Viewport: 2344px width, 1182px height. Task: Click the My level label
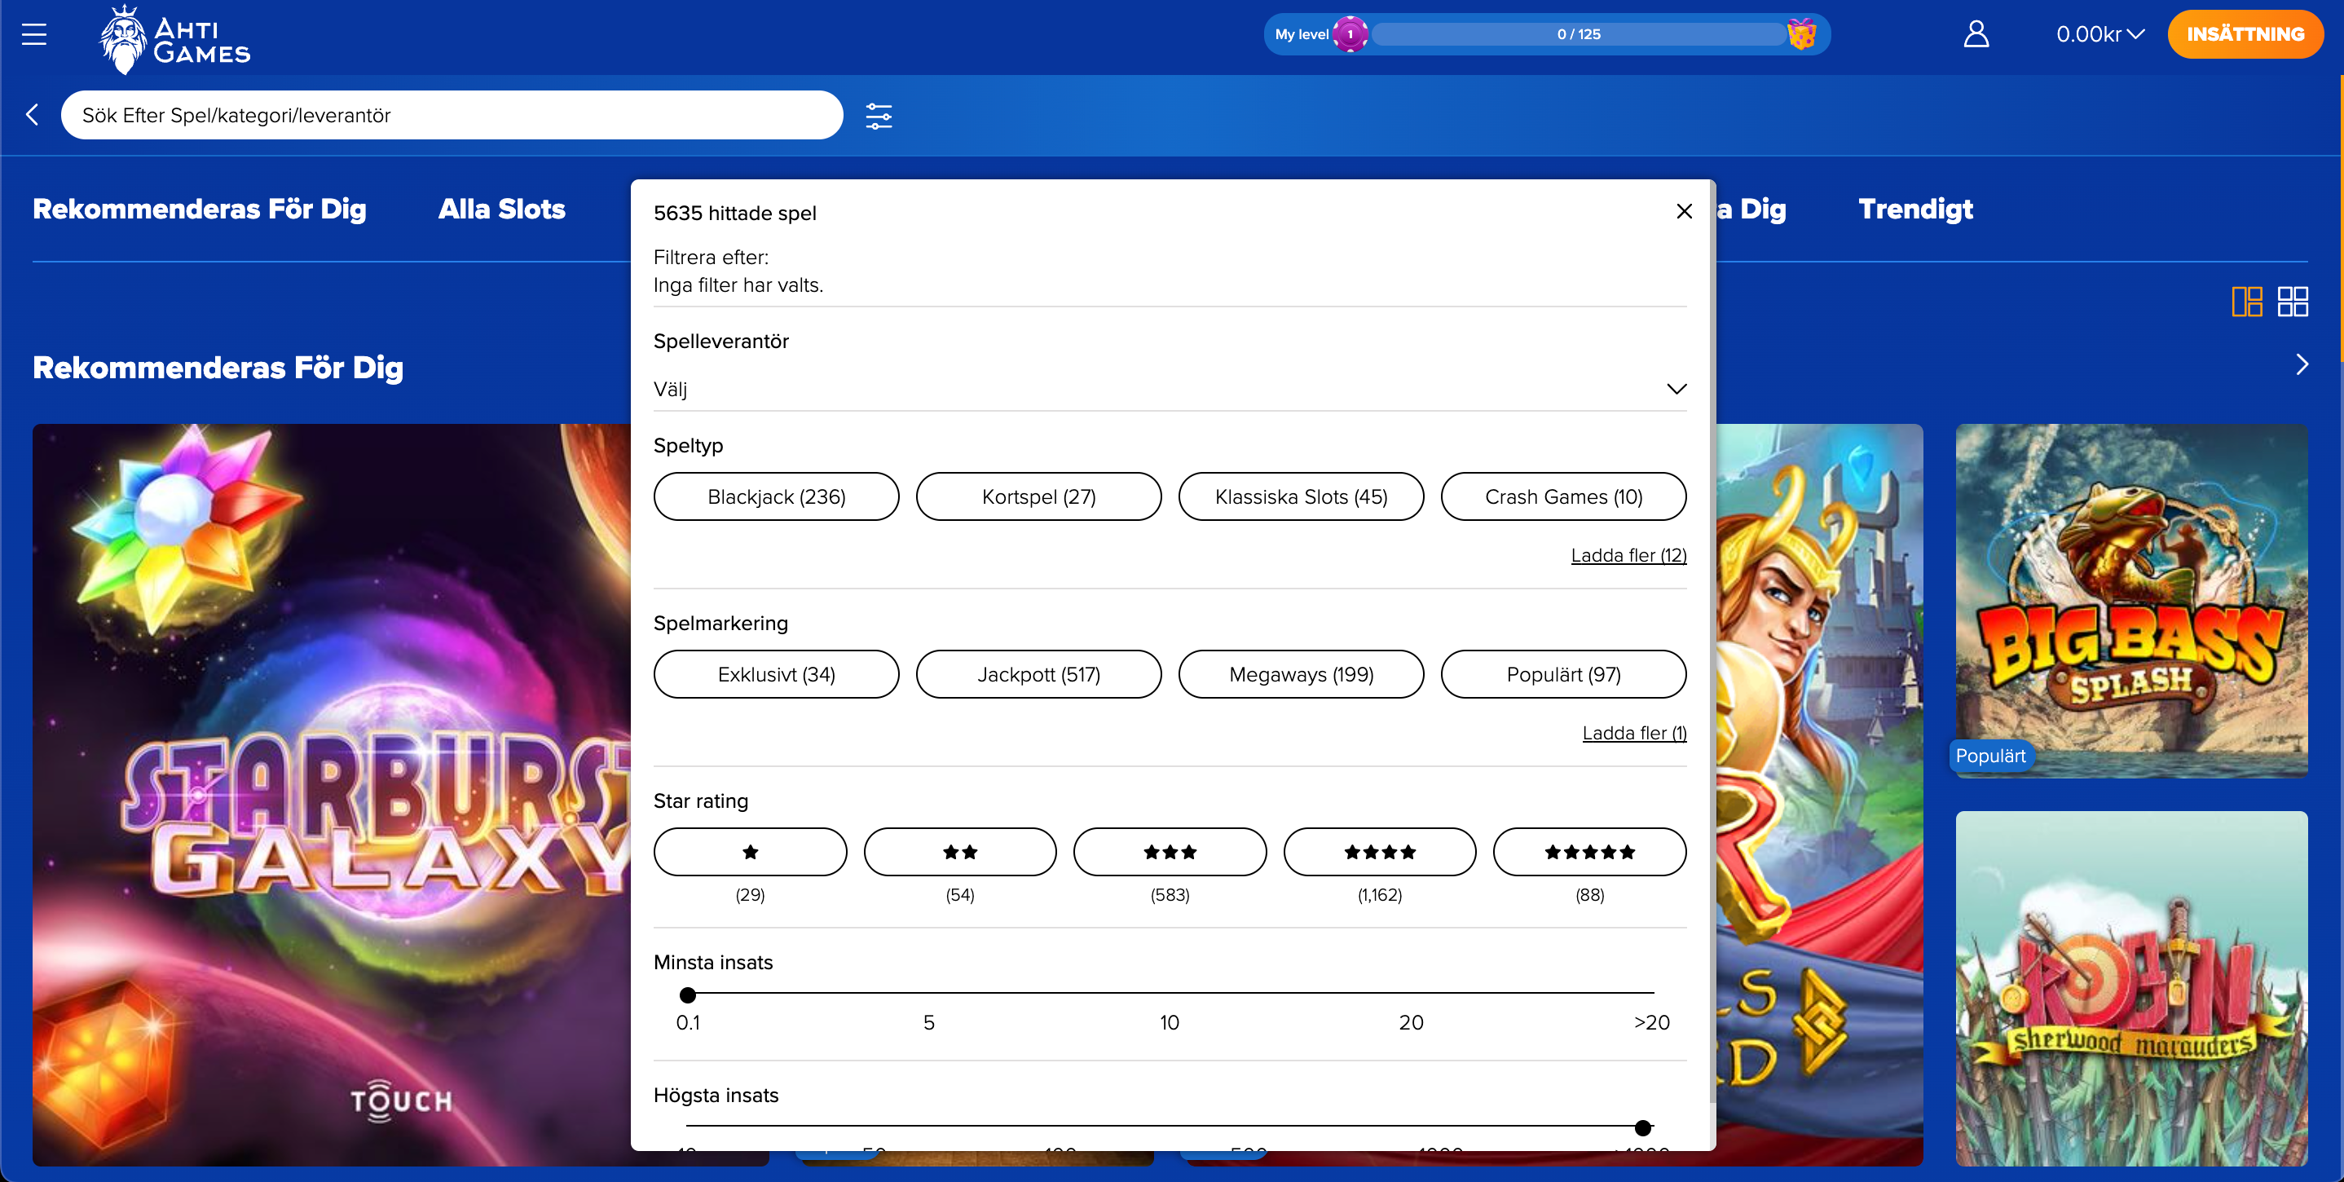(x=1302, y=34)
